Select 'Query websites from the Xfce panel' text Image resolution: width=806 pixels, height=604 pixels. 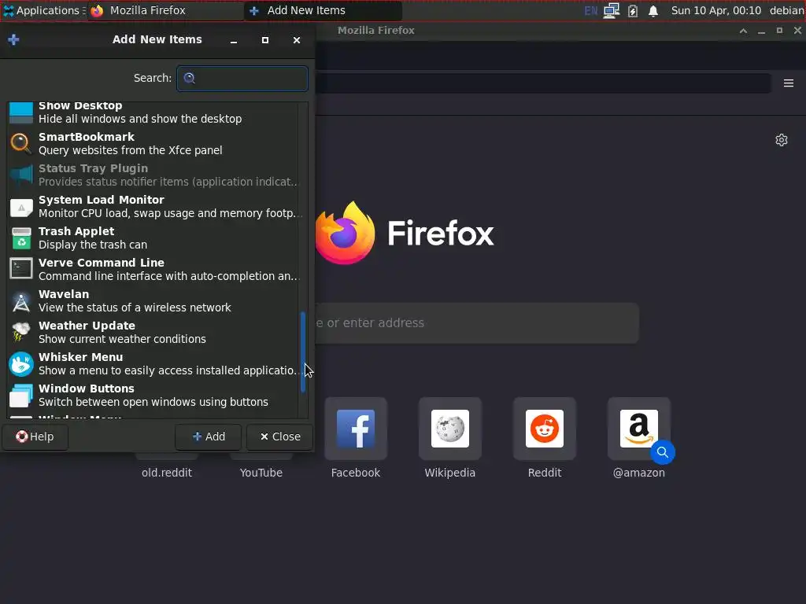tap(130, 150)
